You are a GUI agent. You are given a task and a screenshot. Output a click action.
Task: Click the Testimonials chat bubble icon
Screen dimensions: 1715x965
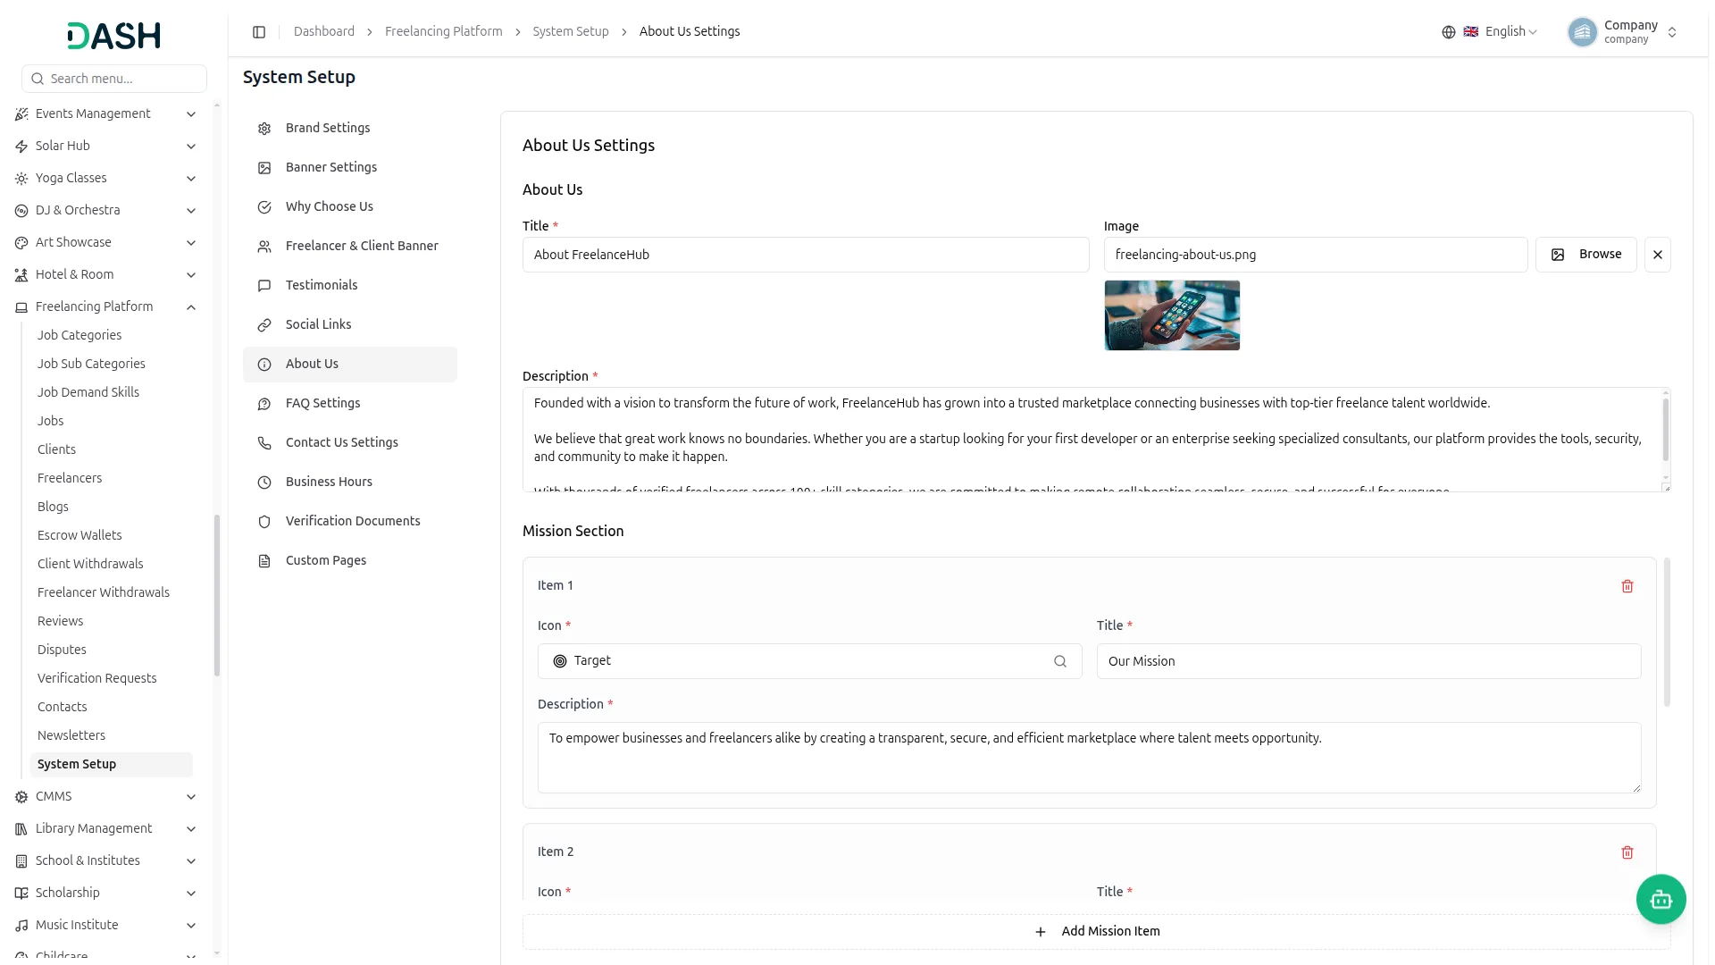[264, 286]
